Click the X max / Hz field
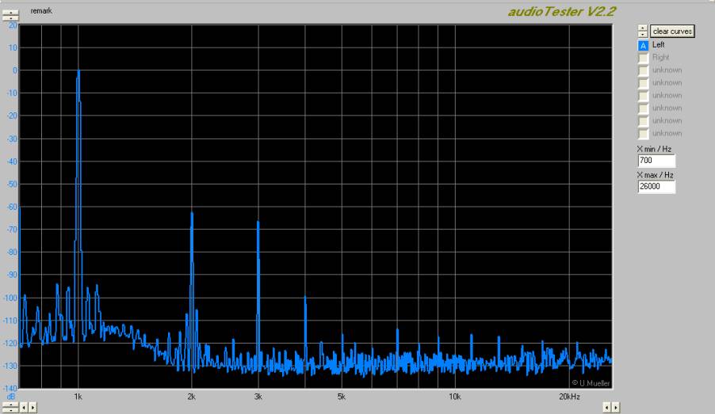This screenshot has height=414, width=715. pyautogui.click(x=656, y=188)
